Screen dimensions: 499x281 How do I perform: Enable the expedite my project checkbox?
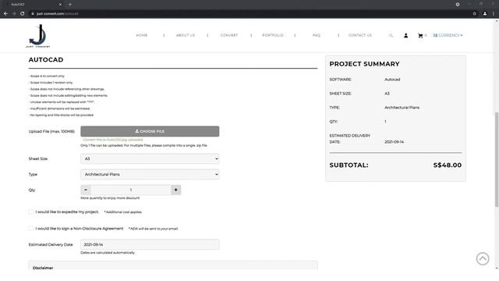(x=30, y=212)
